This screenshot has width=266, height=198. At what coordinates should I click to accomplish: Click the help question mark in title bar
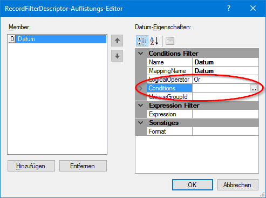(x=229, y=8)
